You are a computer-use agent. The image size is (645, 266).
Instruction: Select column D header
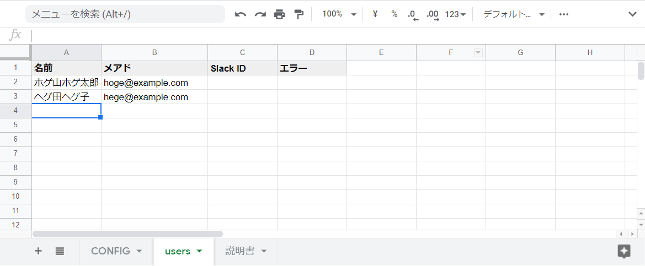click(312, 52)
